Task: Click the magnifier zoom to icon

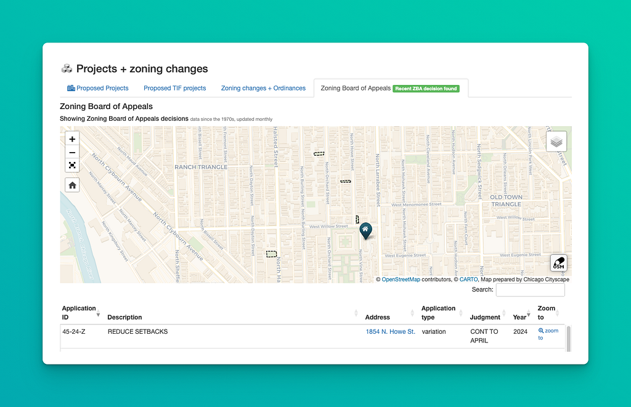Action: click(541, 331)
